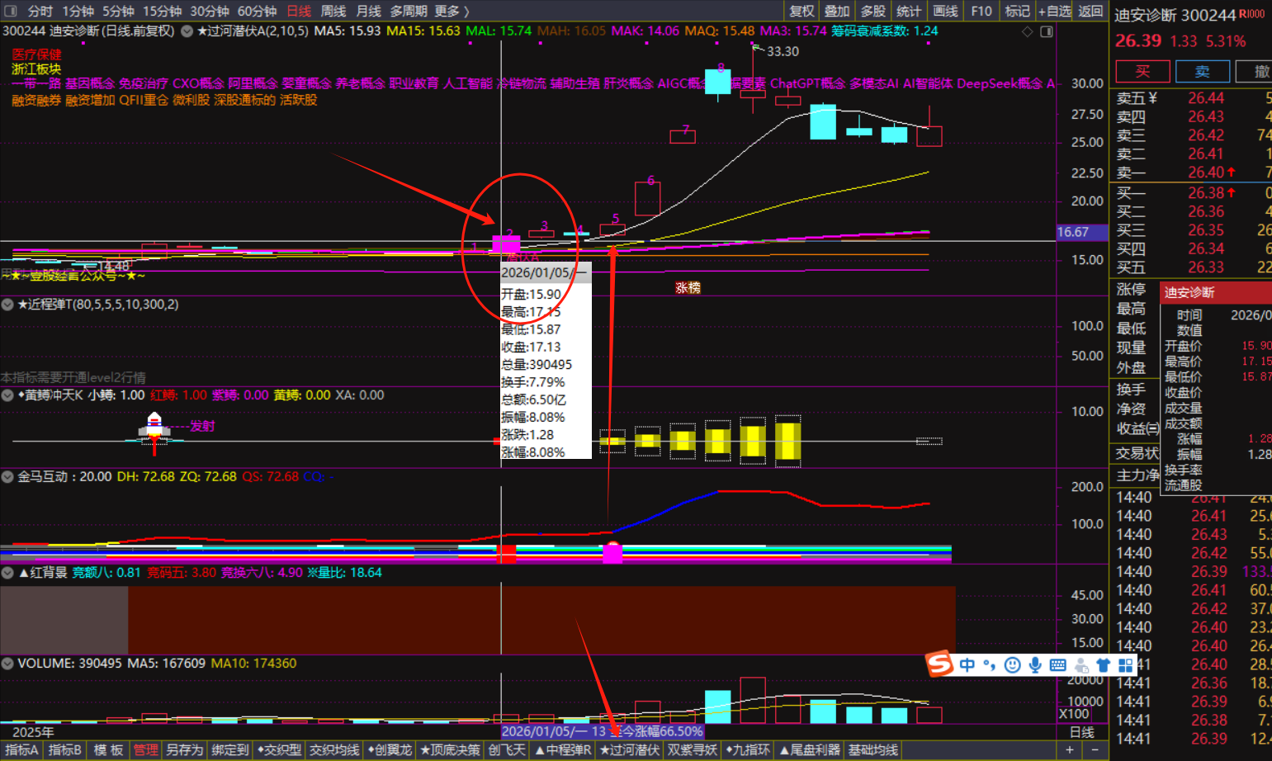This screenshot has height=761, width=1272.
Task: Toggle Sogou Chinese/English 中 mode
Action: [x=967, y=665]
